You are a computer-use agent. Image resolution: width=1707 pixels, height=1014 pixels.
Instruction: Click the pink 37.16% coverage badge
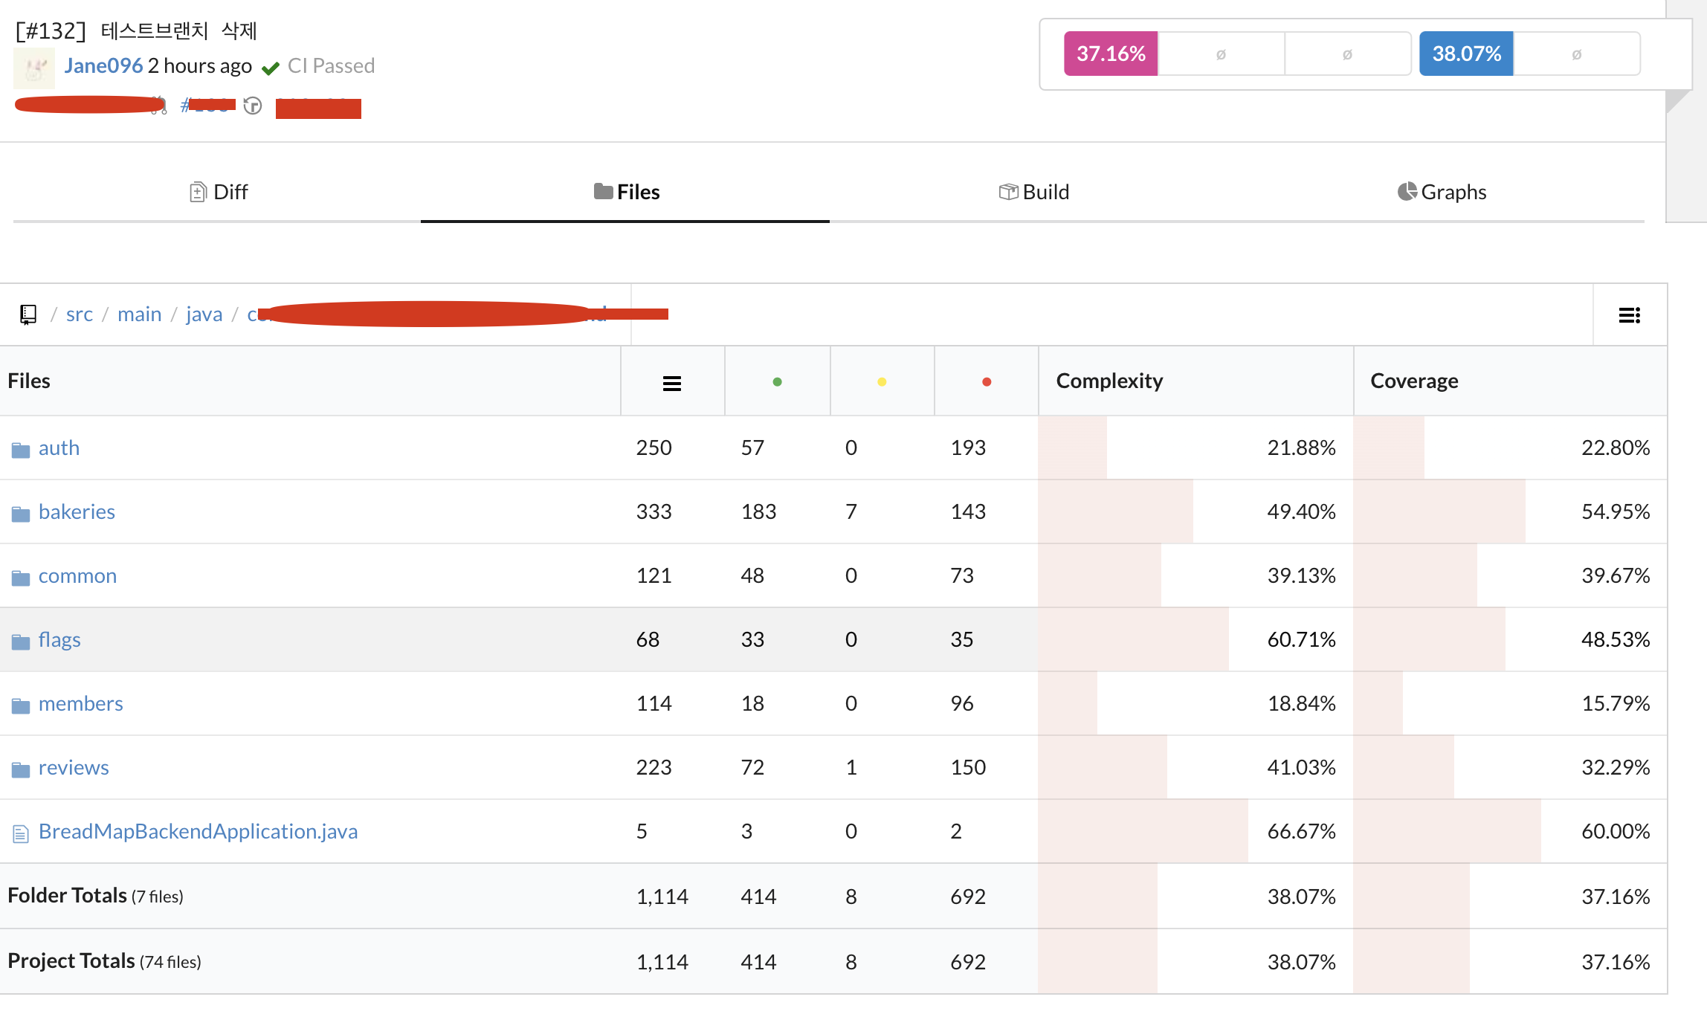click(x=1111, y=54)
